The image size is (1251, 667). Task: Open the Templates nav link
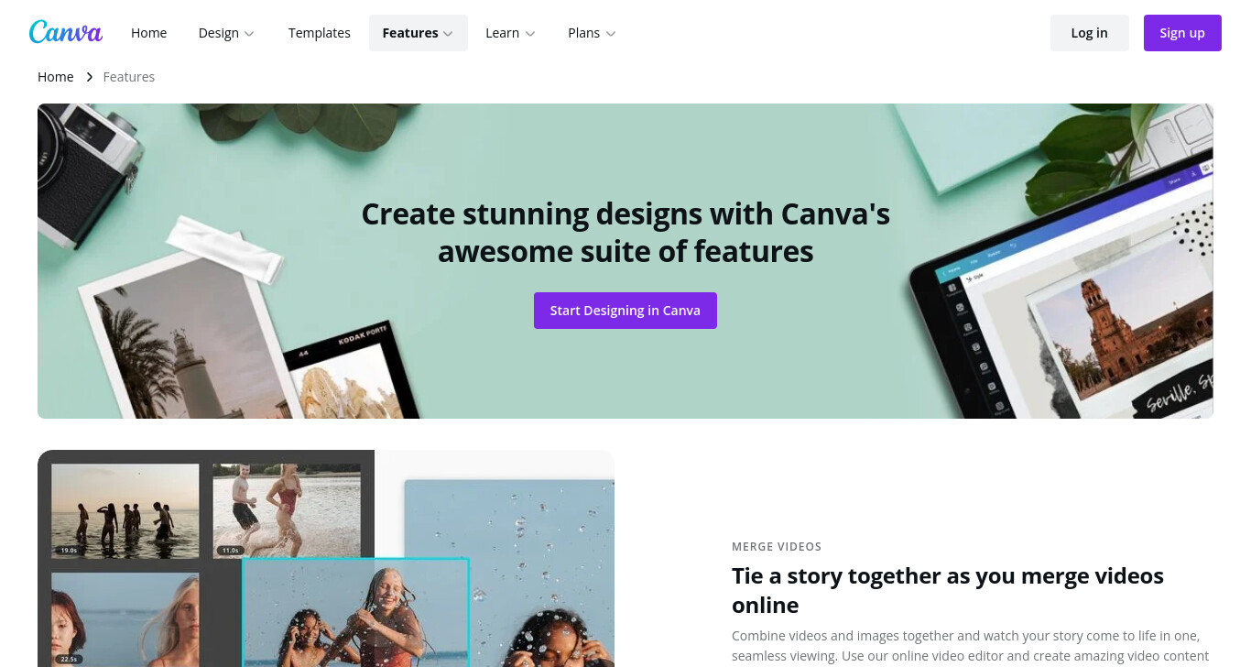point(319,33)
